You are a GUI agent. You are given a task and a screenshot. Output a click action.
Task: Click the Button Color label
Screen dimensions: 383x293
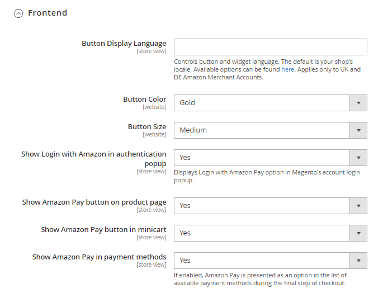(x=144, y=100)
